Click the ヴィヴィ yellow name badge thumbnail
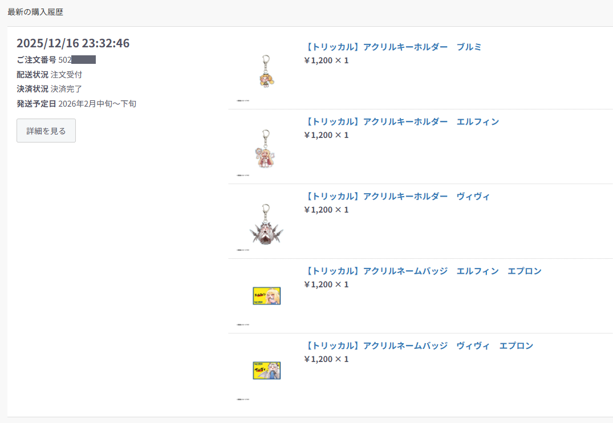This screenshot has height=423, width=613. 267,371
